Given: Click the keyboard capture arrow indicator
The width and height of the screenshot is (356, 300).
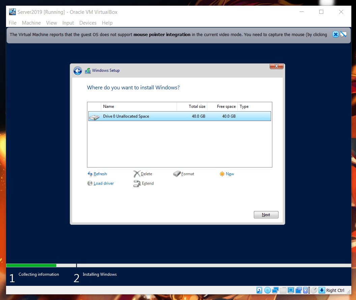Looking at the screenshot, I should [322, 290].
